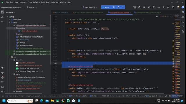Click the Builder breadcrumb in the navigation bar
The image size is (186, 104).
pyautogui.click(x=94, y=96)
